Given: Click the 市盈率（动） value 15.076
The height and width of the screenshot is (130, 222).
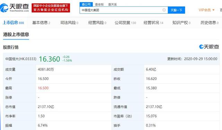Looking at the screenshot, I should point(151,116).
